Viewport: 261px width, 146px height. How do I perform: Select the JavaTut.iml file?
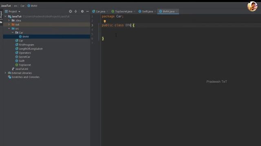coord(22,69)
